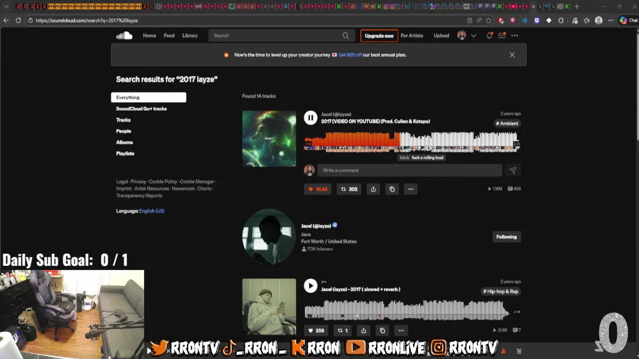Unlike the track with 16.4K likes

318,189
